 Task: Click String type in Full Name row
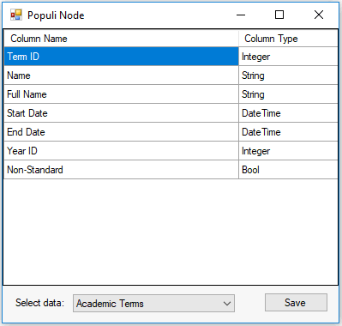pyautogui.click(x=288, y=94)
